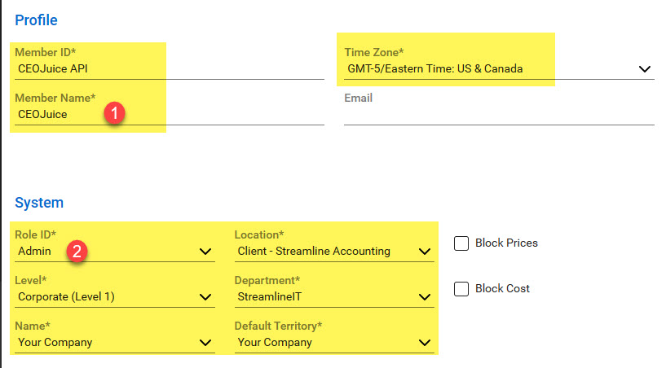The width and height of the screenshot is (666, 368).
Task: Tick the Block Cost checkbox
Action: (461, 289)
